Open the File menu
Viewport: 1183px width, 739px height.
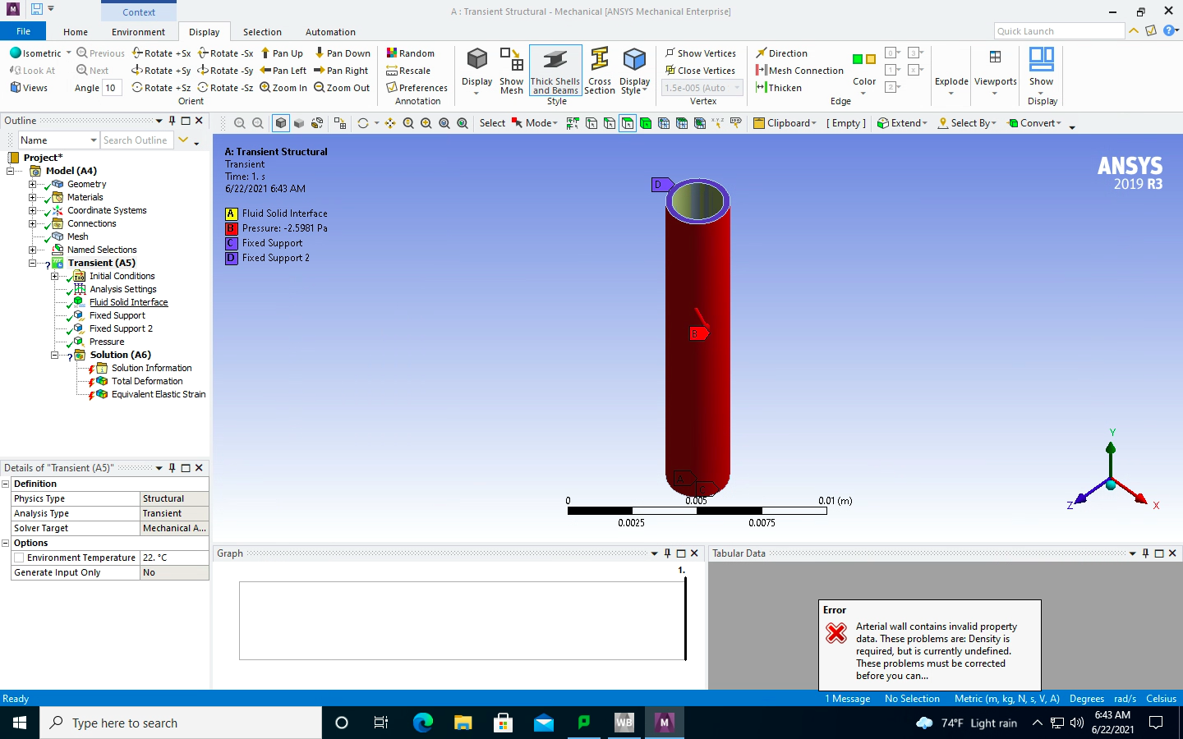pos(23,31)
